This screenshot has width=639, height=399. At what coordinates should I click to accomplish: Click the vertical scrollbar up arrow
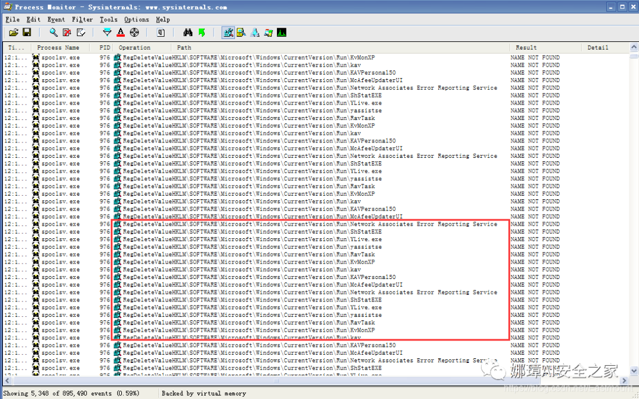[634, 47]
